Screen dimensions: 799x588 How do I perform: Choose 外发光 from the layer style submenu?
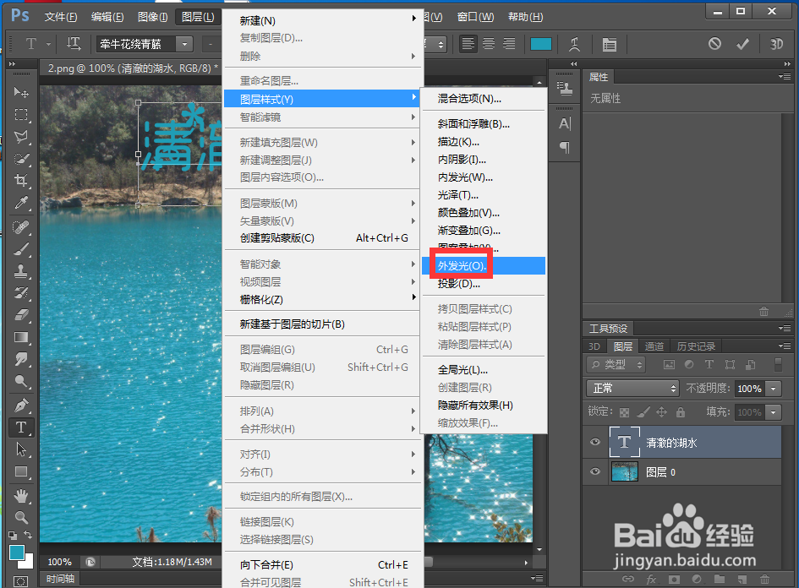[x=459, y=264]
